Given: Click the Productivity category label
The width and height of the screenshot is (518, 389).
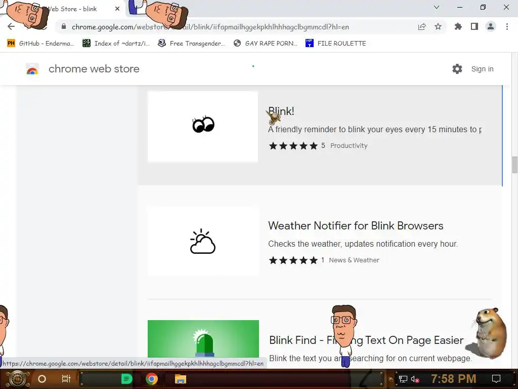Looking at the screenshot, I should point(349,145).
